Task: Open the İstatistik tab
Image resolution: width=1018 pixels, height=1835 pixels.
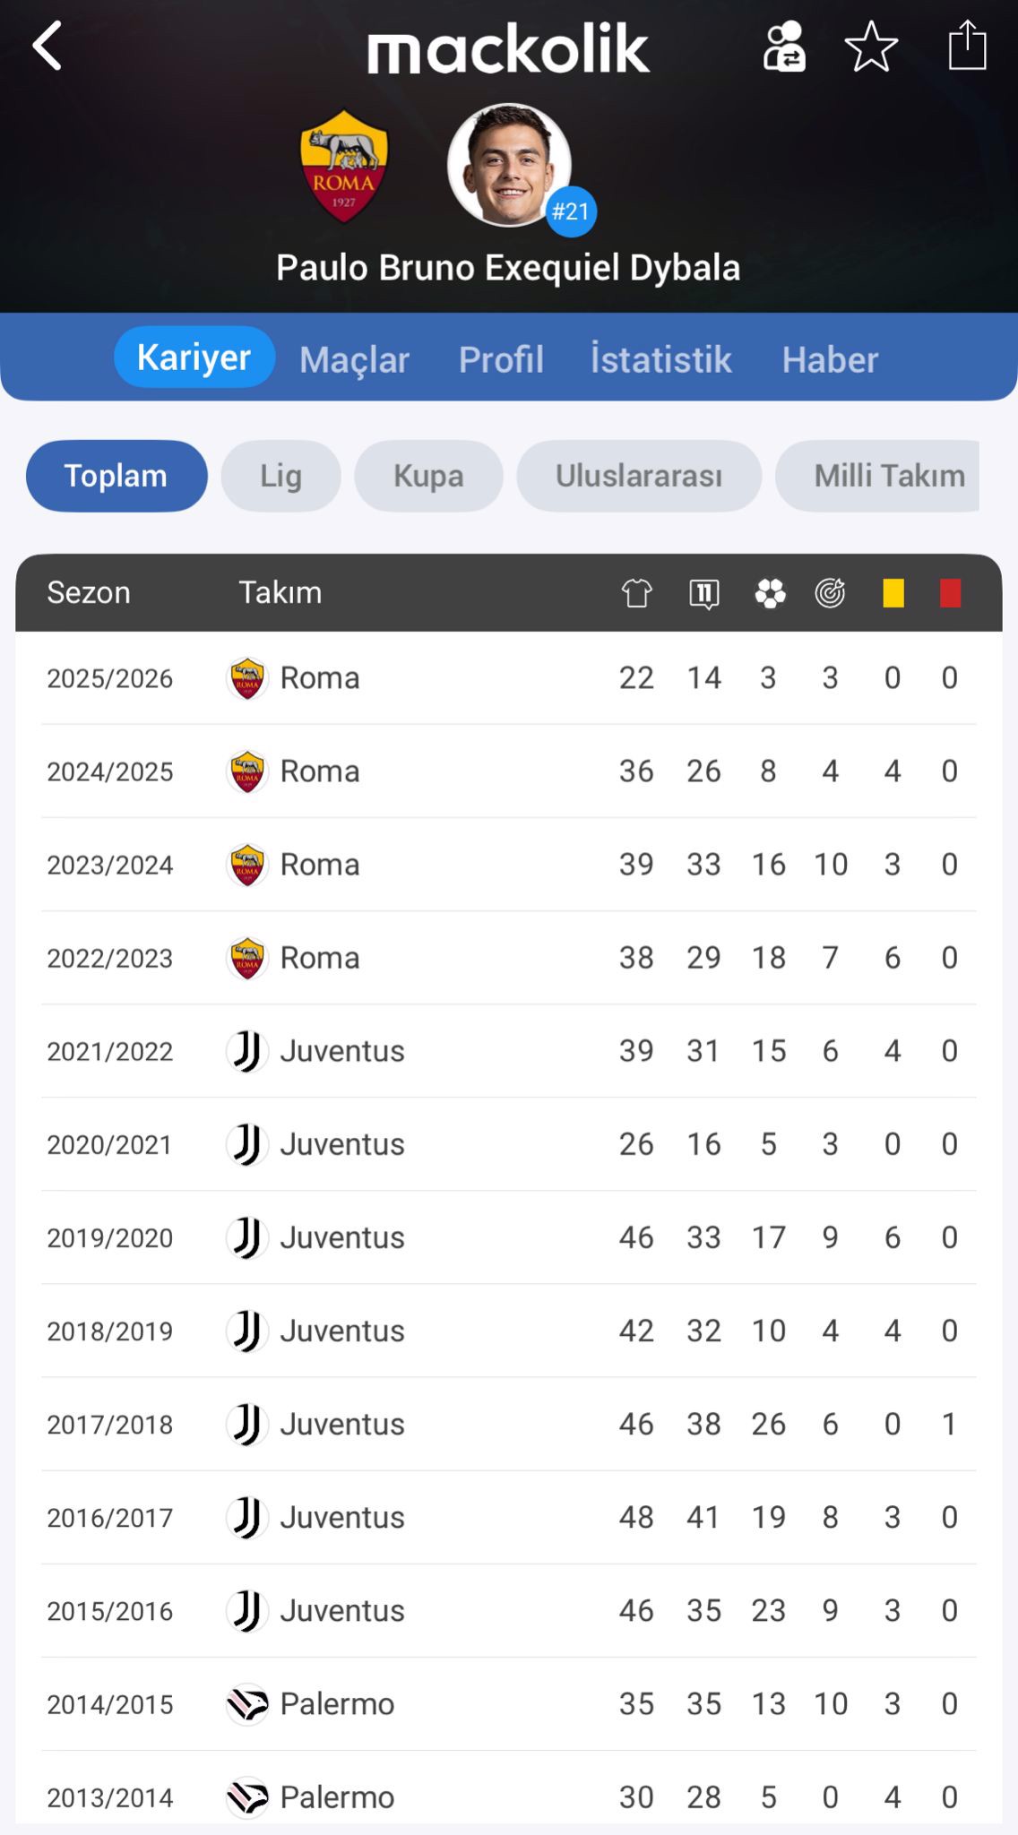Action: coord(661,359)
